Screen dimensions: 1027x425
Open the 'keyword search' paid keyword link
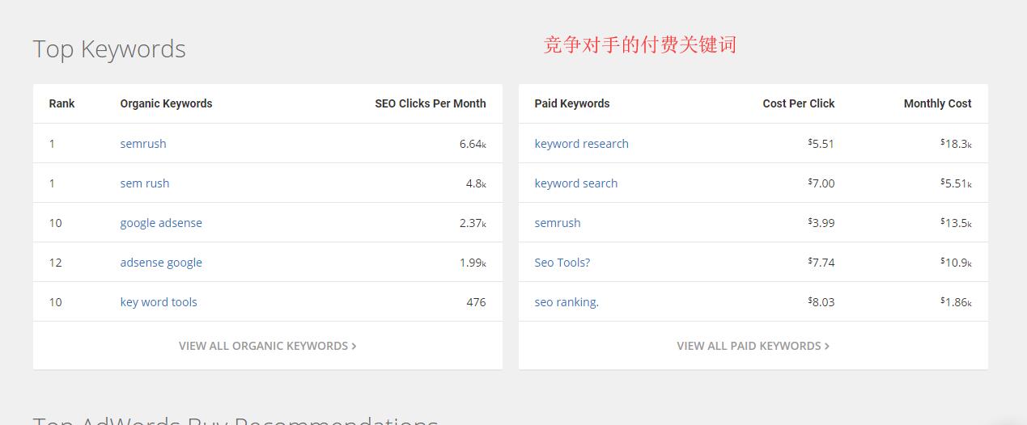click(x=576, y=183)
